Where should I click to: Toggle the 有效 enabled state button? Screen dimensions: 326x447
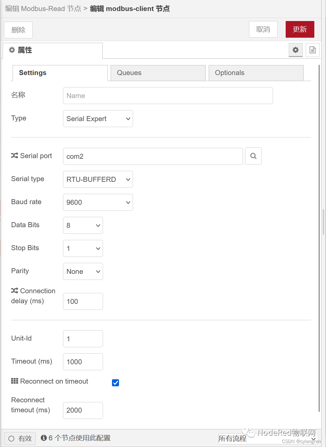click(x=20, y=438)
